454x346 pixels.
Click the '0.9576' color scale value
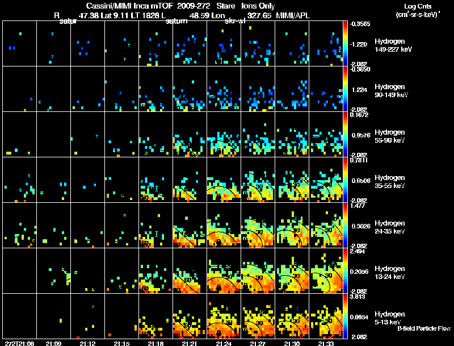click(x=361, y=135)
